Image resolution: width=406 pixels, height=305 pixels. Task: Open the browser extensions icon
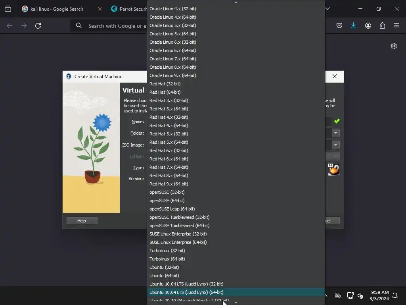pyautogui.click(x=382, y=25)
